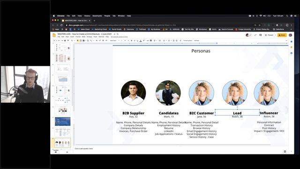Open Google Calendar side panel icon

(x=292, y=42)
